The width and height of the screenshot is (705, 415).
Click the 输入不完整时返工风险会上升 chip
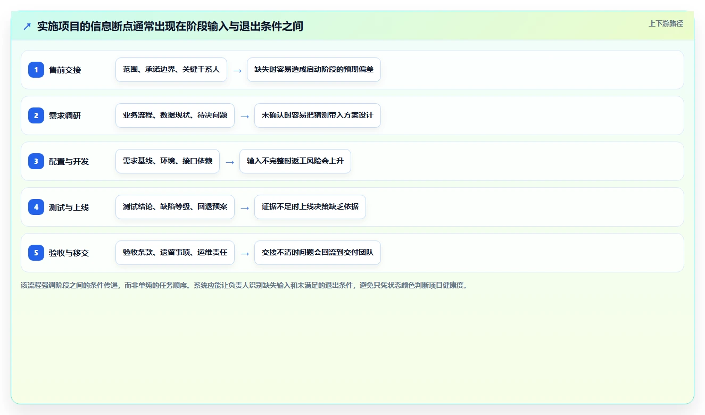pyautogui.click(x=295, y=161)
